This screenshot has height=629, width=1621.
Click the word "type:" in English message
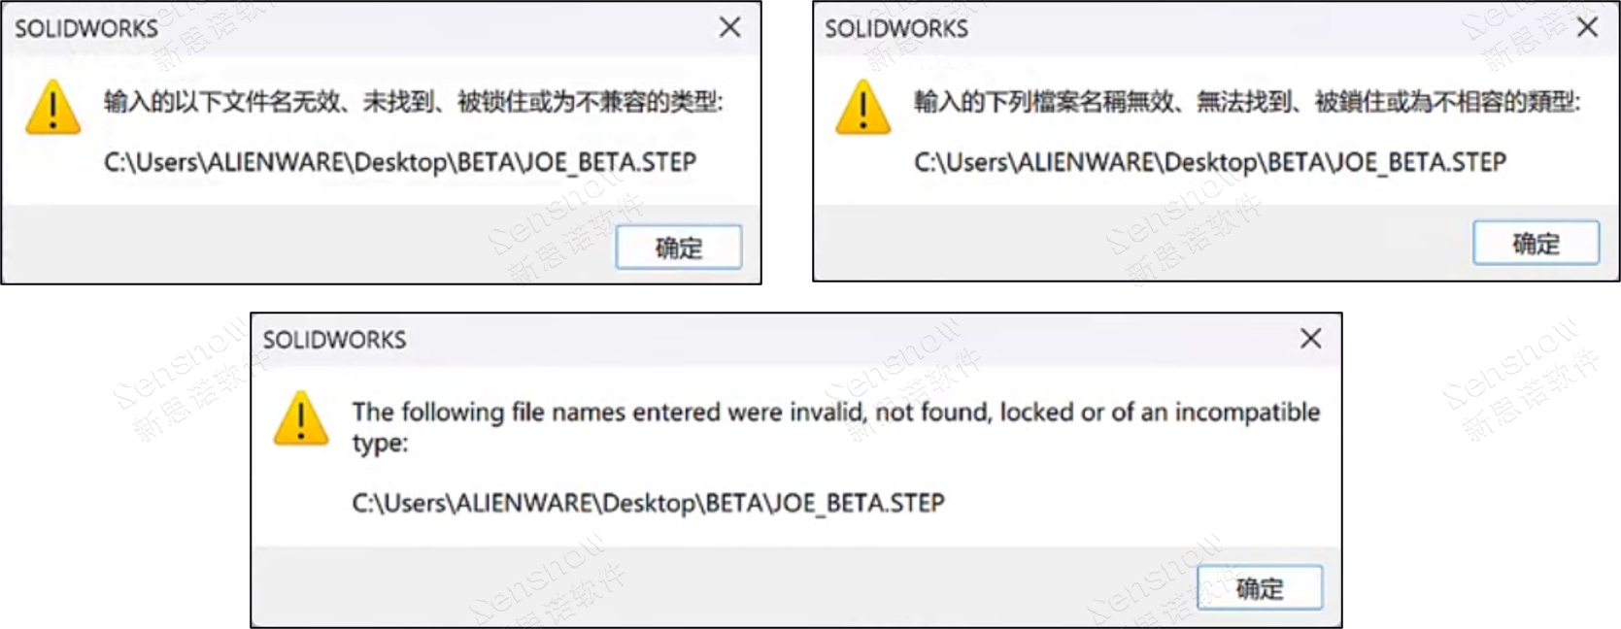(x=380, y=444)
